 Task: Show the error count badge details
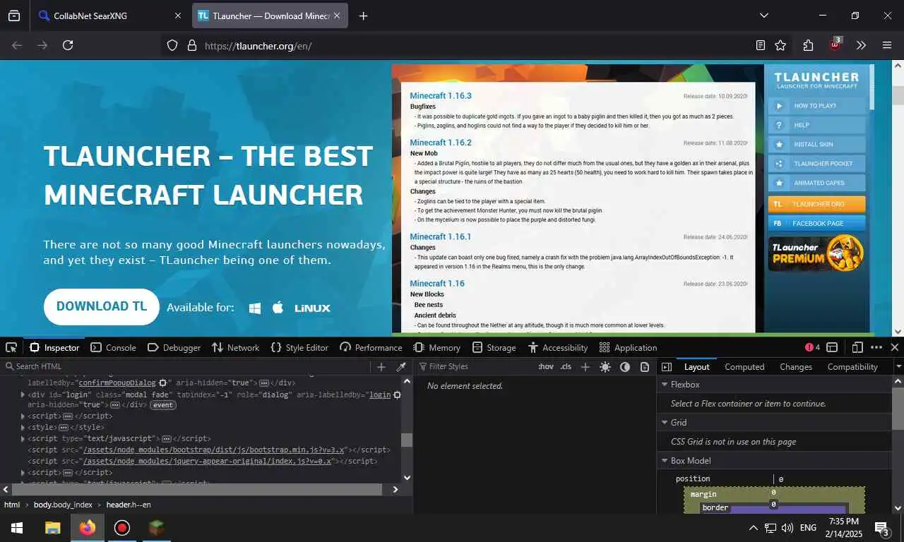(812, 347)
